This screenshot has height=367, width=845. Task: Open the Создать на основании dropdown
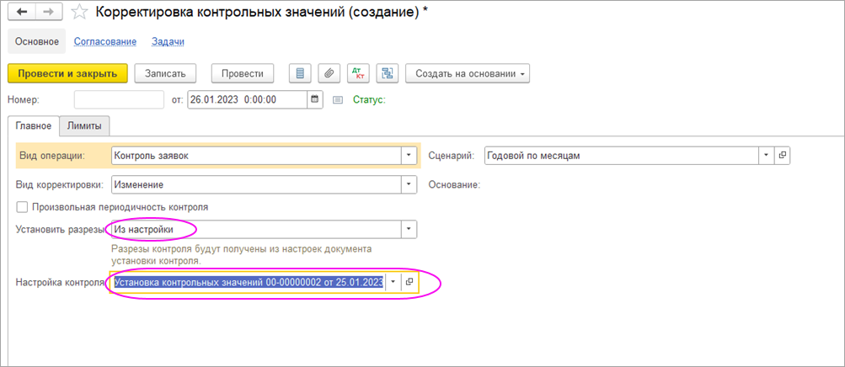click(x=468, y=74)
